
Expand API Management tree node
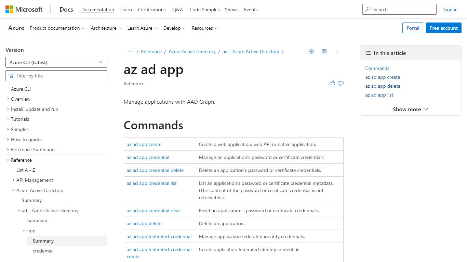coord(13,180)
